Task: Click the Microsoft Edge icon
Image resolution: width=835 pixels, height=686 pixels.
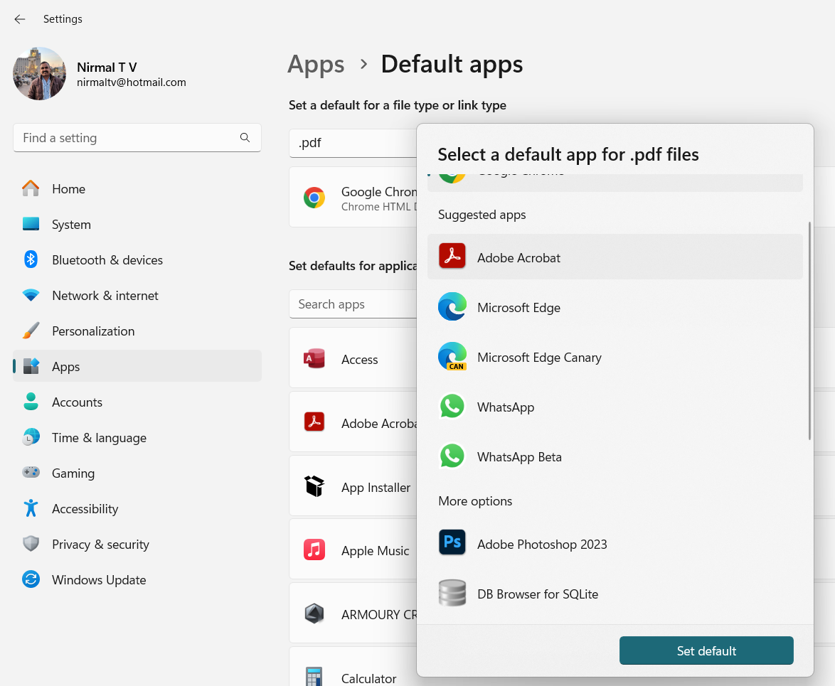Action: (452, 306)
